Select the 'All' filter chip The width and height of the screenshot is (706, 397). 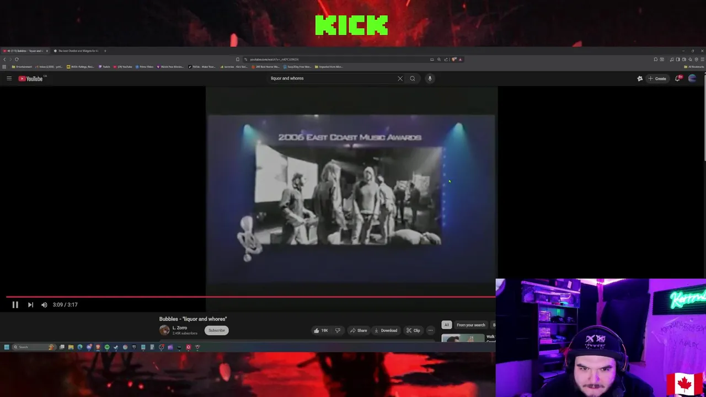pyautogui.click(x=447, y=325)
